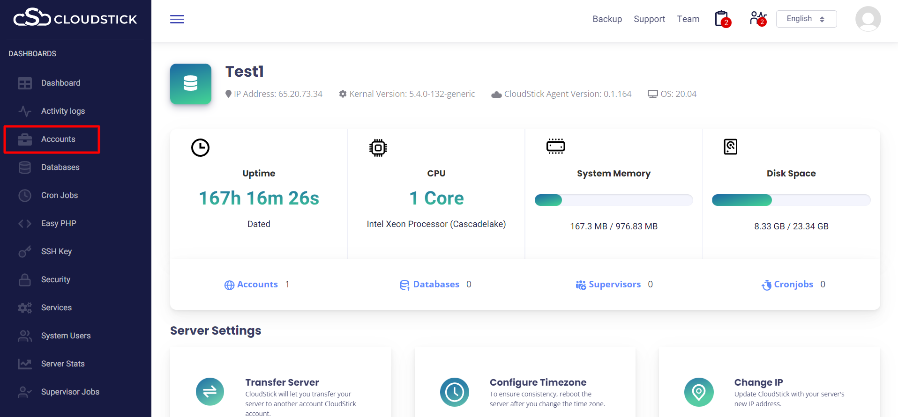Go to Cron Jobs in sidebar
The width and height of the screenshot is (898, 417).
tap(60, 195)
